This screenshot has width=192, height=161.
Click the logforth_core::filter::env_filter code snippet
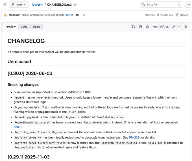click(40, 143)
